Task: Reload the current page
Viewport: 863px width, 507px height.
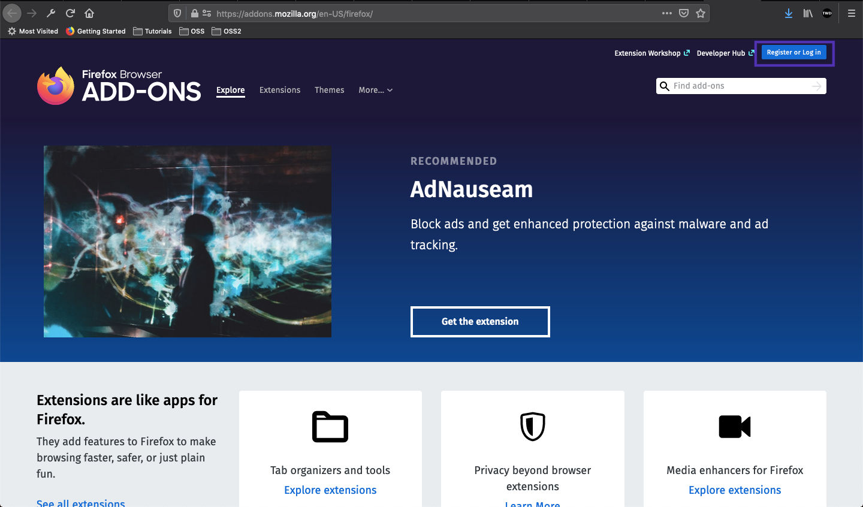Action: [70, 13]
